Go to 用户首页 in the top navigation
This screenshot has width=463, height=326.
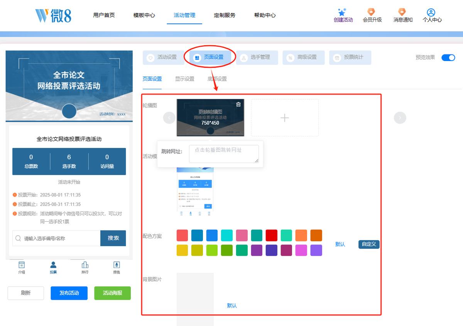coord(104,15)
